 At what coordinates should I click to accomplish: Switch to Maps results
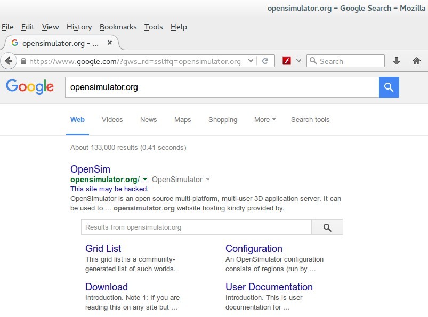(183, 119)
